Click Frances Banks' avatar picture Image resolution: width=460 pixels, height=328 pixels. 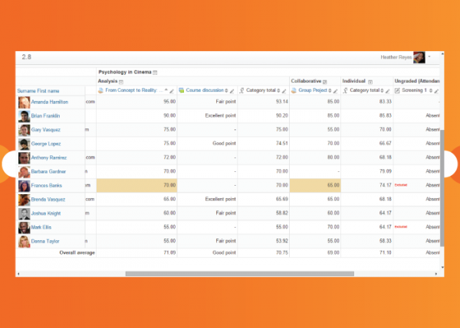point(25,185)
